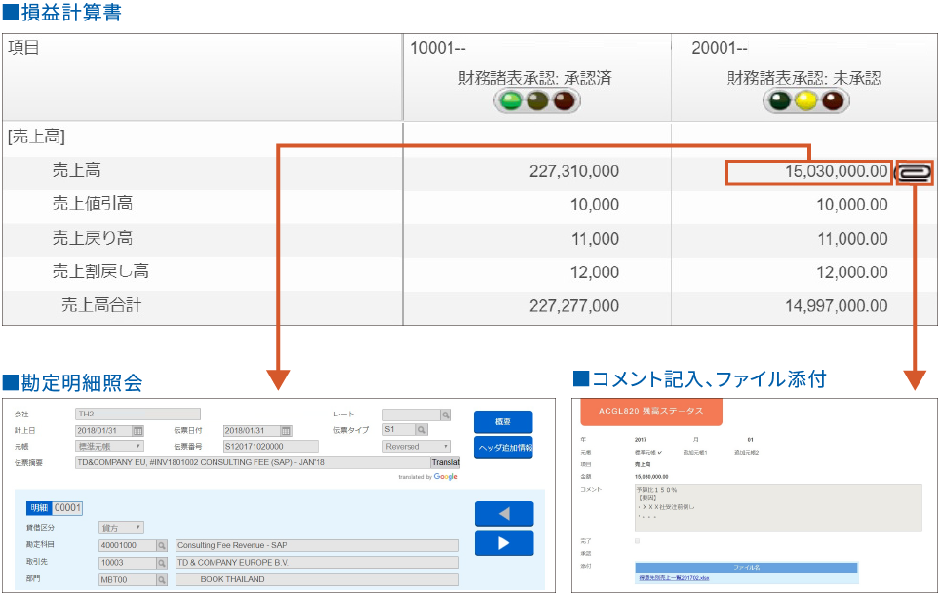Click search icon next to 伝票タイプ S1
The height and width of the screenshot is (593, 940).
tap(422, 429)
